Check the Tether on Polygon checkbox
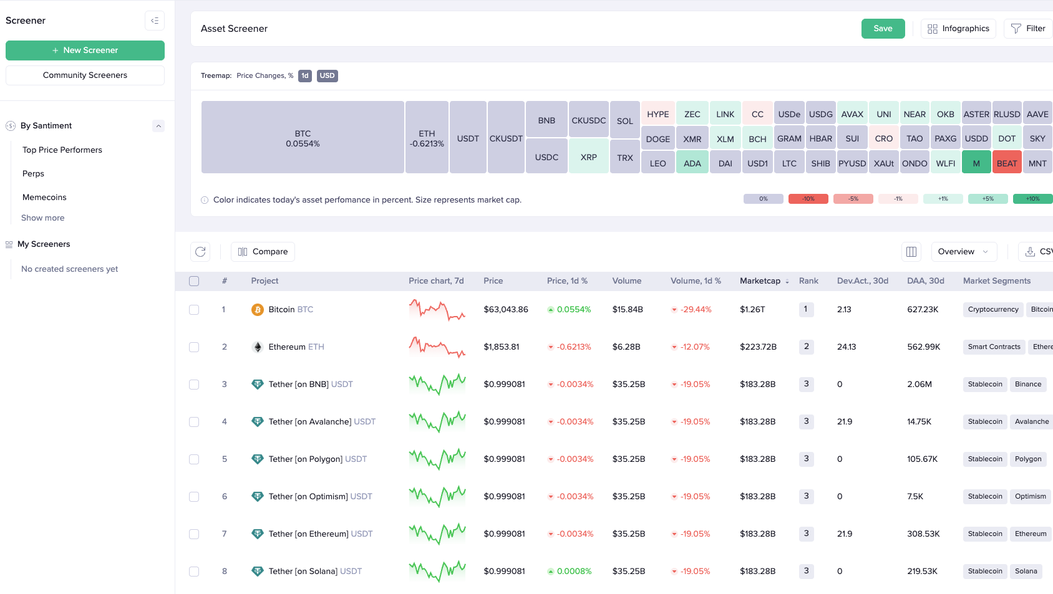 click(194, 459)
